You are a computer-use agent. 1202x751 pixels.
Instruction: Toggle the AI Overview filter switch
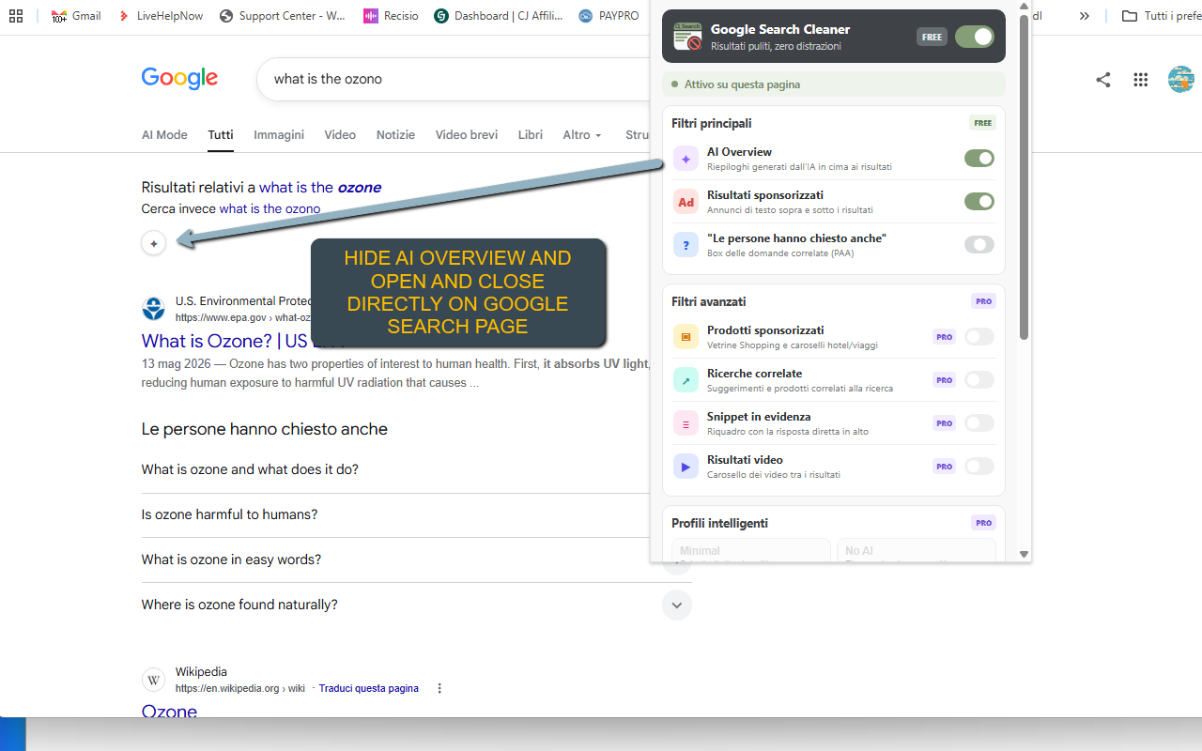(979, 159)
